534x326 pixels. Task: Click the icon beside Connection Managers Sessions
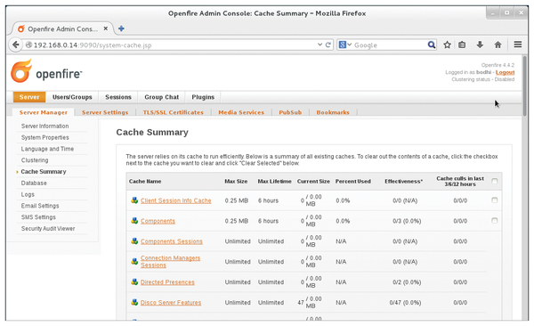click(x=134, y=262)
